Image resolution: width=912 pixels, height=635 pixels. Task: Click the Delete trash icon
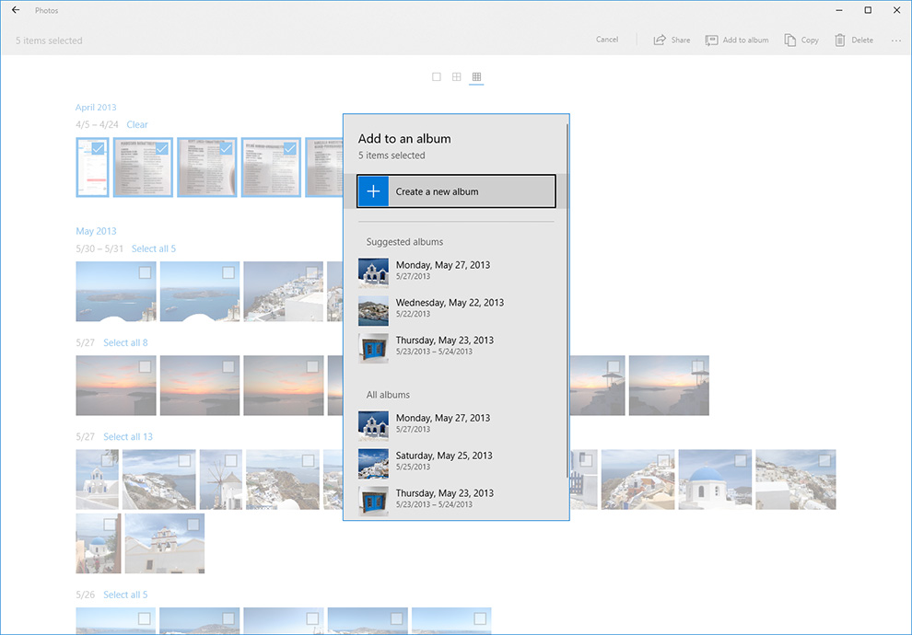point(840,40)
